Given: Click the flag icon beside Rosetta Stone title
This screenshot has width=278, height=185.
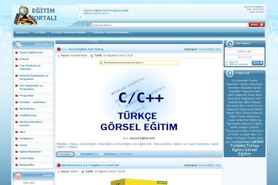Looking at the screenshot, I should [59, 166].
